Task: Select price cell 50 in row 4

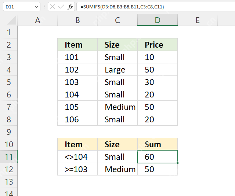Action: point(158,70)
